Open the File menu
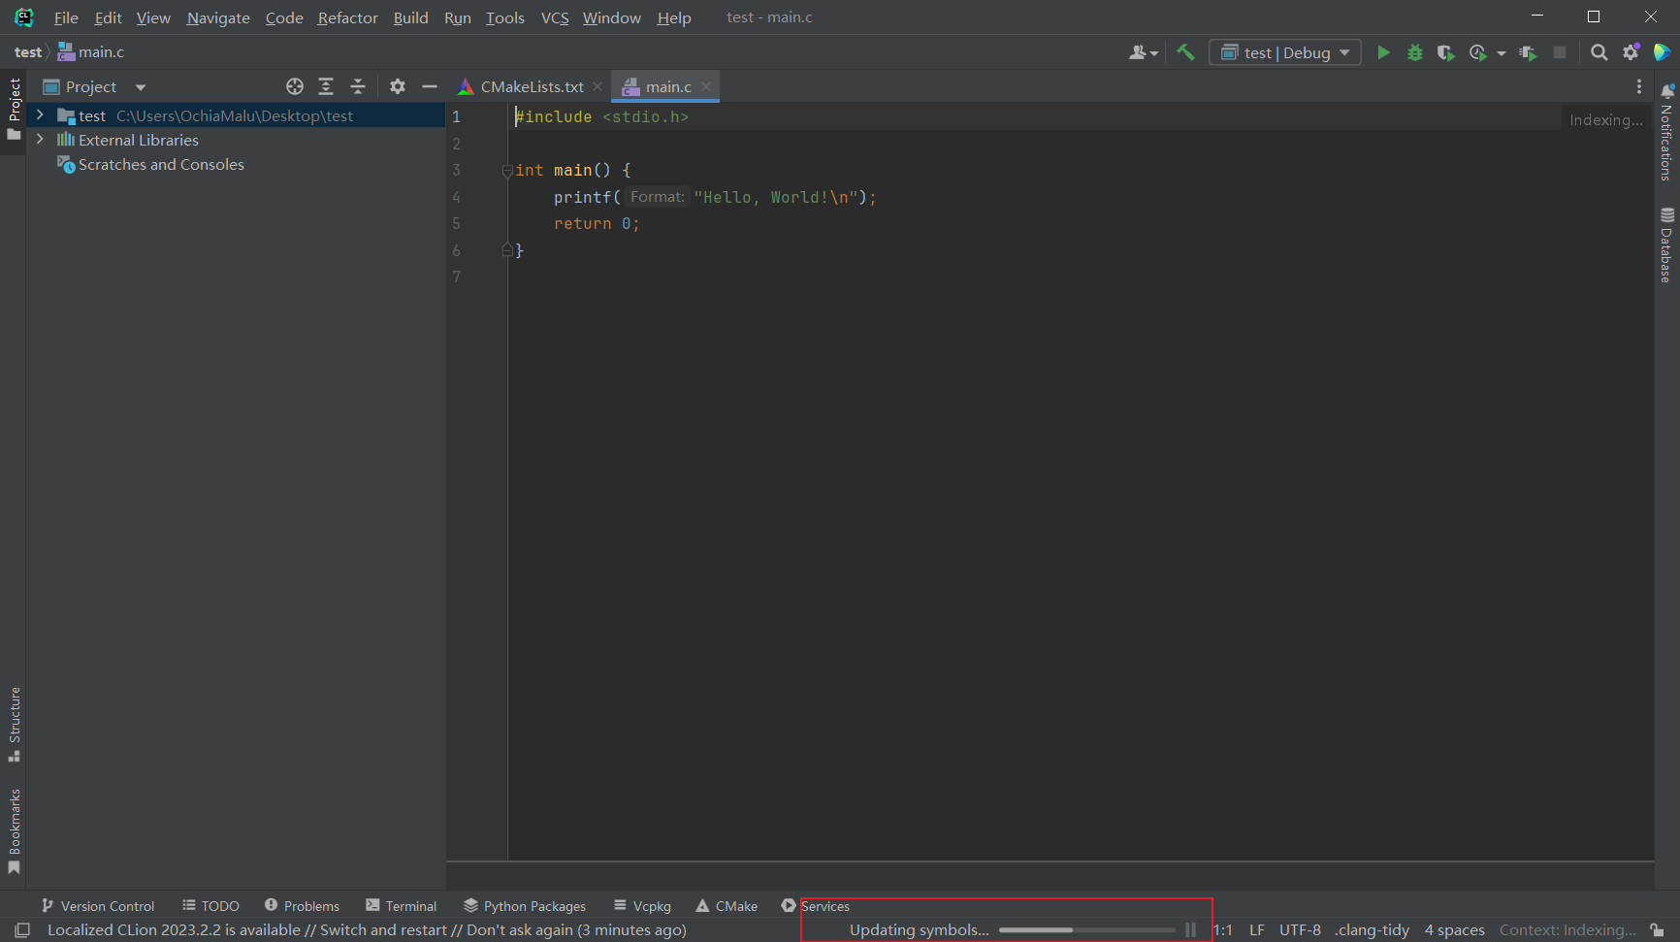 tap(66, 17)
